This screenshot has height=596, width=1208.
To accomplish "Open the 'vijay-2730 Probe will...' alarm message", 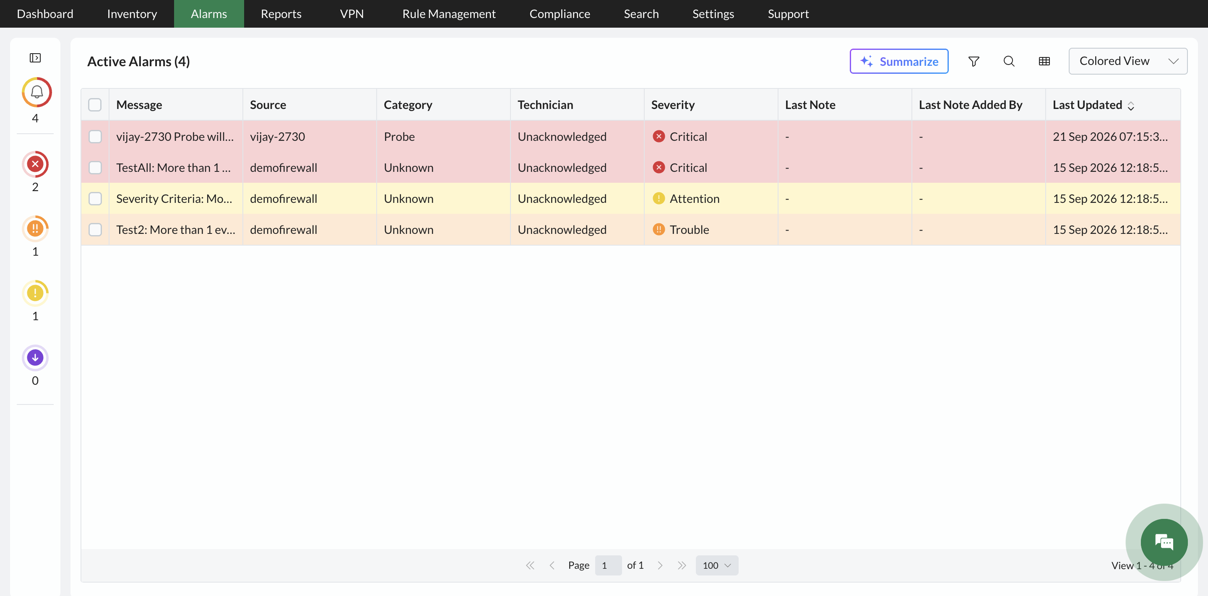I will coord(175,136).
